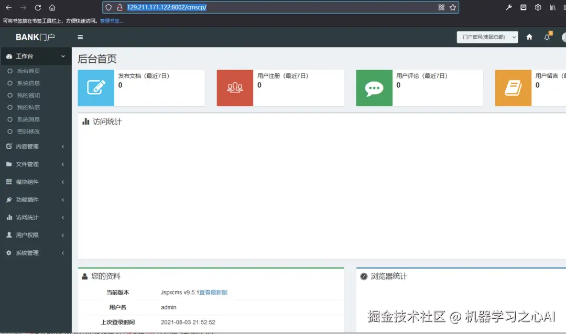Open browser settings gear icon
Image resolution: width=566 pixels, height=334 pixels.
(538, 7)
